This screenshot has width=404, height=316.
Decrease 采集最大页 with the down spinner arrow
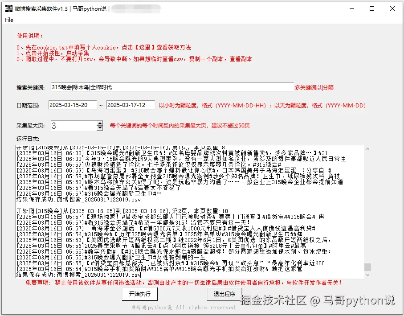[100, 128]
